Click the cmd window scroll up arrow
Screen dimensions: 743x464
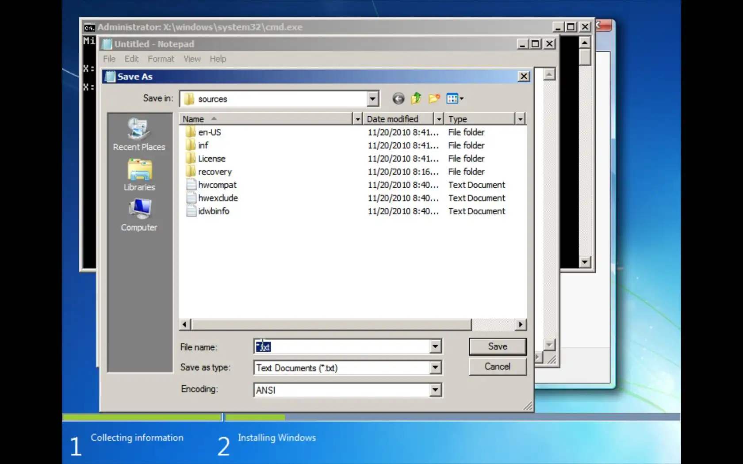[585, 42]
